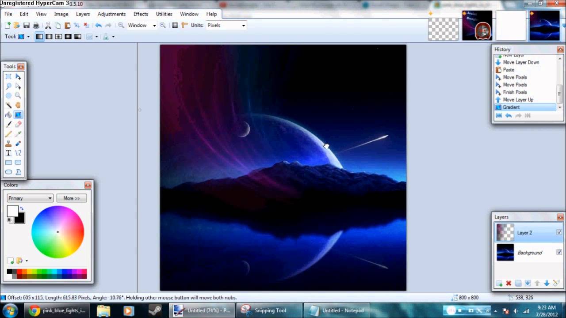Select the Gradient tool in Tools panel
The image size is (566, 318).
pos(18,115)
